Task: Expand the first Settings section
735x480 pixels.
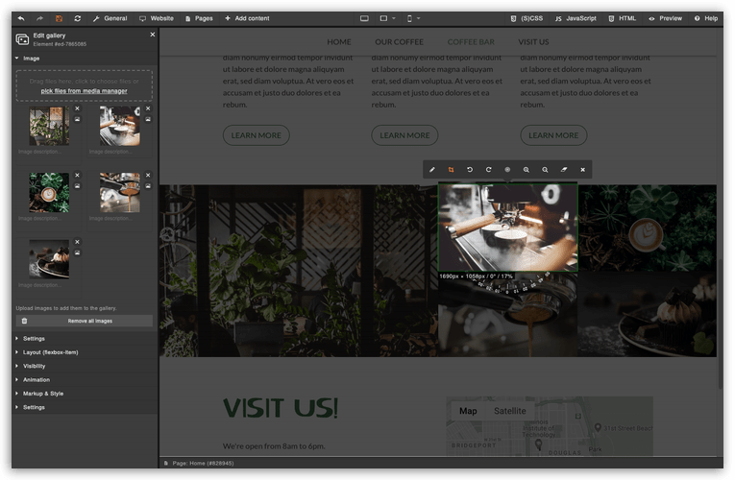Action: tap(85, 338)
